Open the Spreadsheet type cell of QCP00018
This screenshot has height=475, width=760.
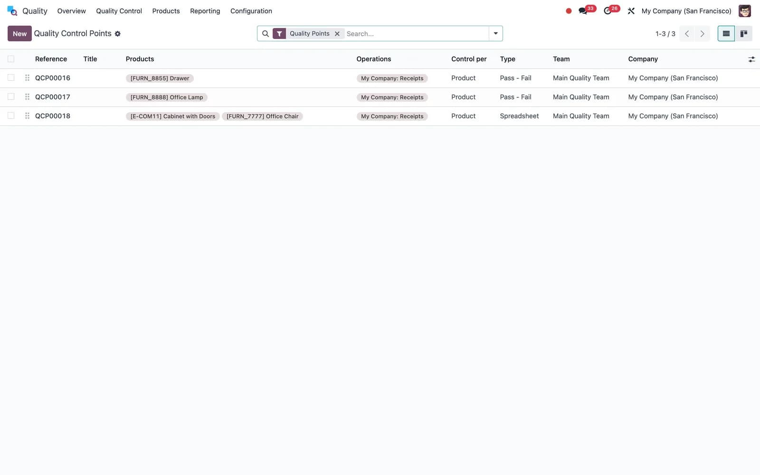point(519,116)
